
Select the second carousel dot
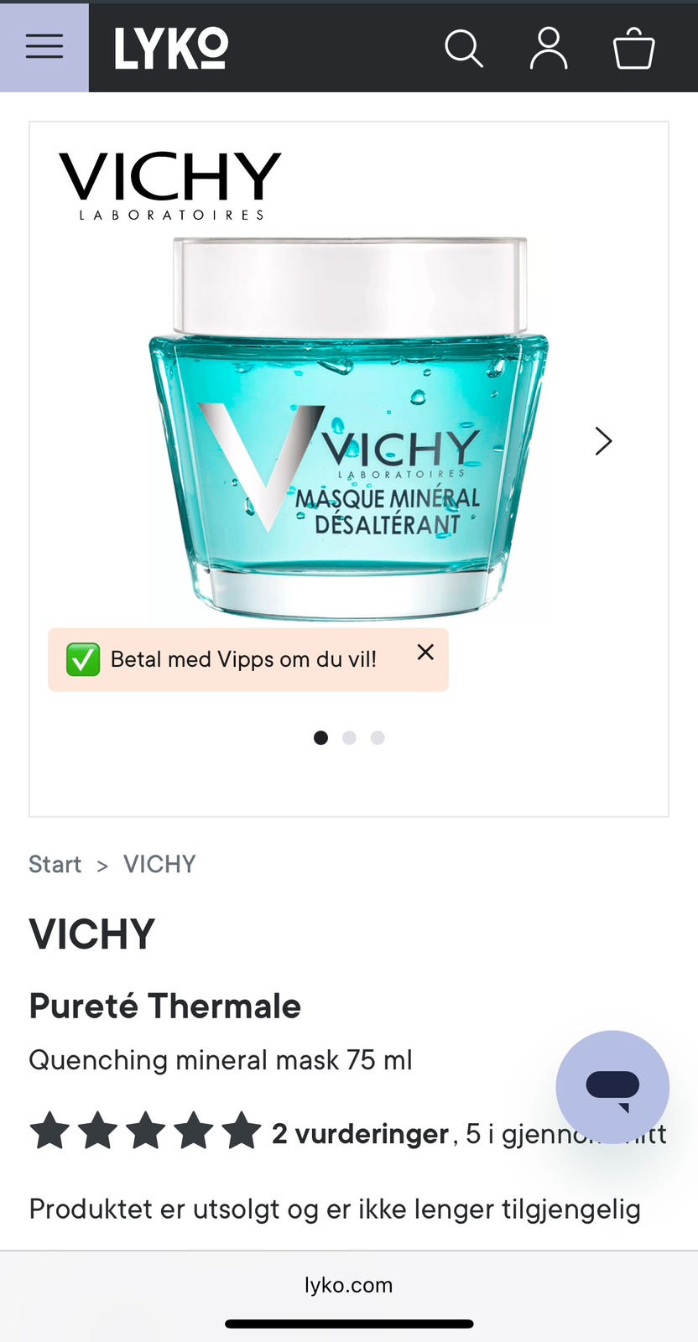click(349, 737)
